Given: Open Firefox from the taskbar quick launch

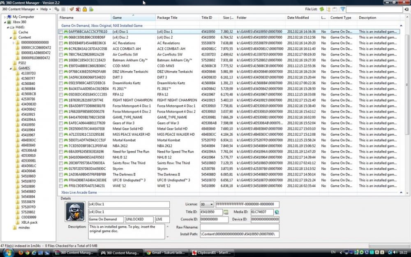Looking at the screenshot, I should coord(21,253).
